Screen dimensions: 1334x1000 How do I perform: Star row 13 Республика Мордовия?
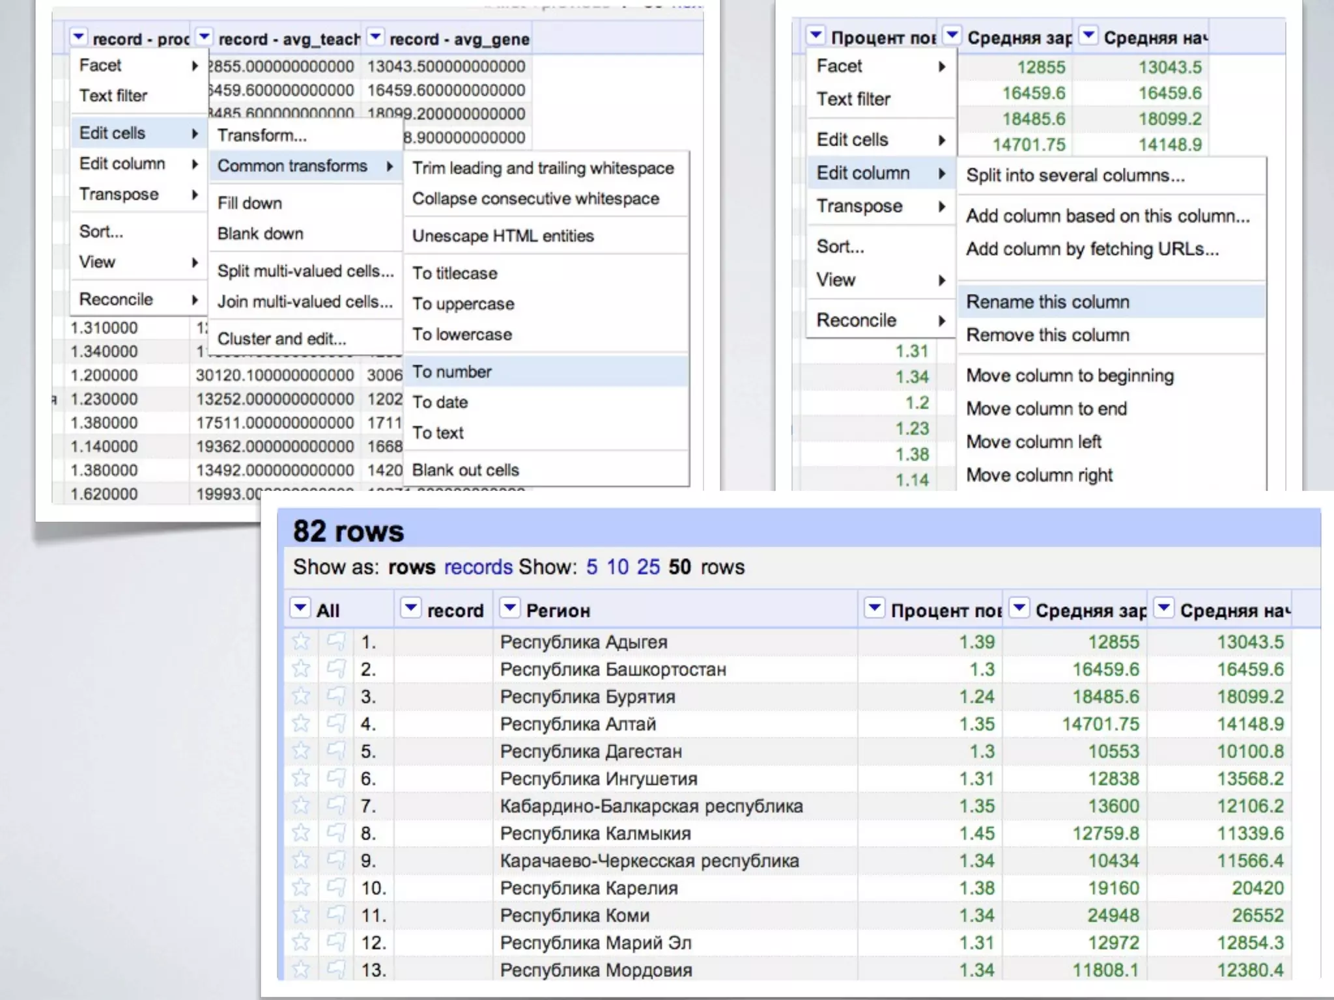click(x=301, y=970)
